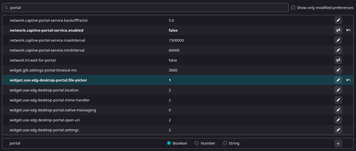The image size is (356, 151).
Task: Toggle network.captive-portal-service.enabled value
Action: coord(338,30)
